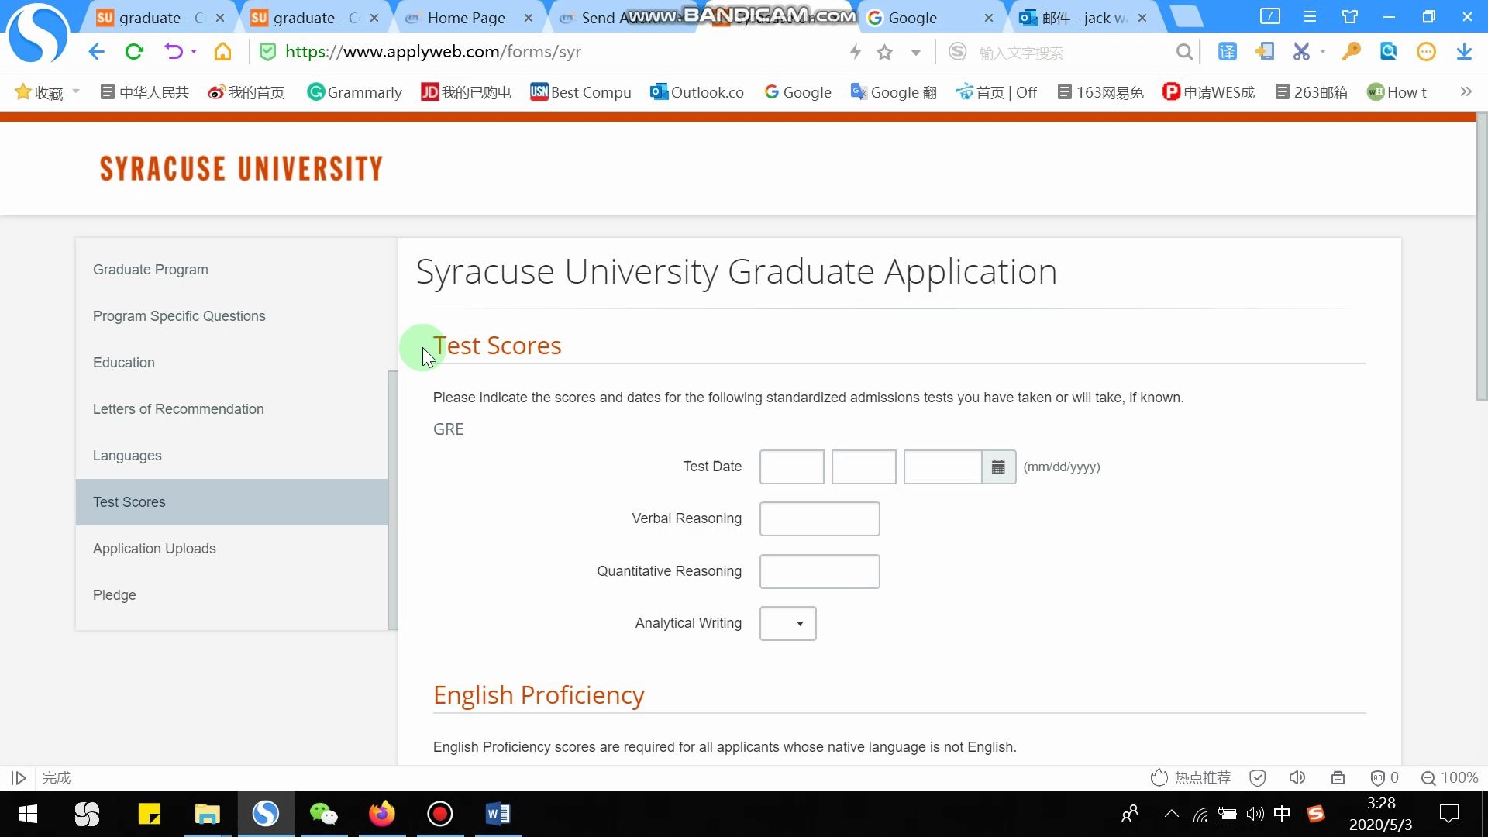Click the 100% zoom level control
Image resolution: width=1488 pixels, height=837 pixels.
[1449, 777]
